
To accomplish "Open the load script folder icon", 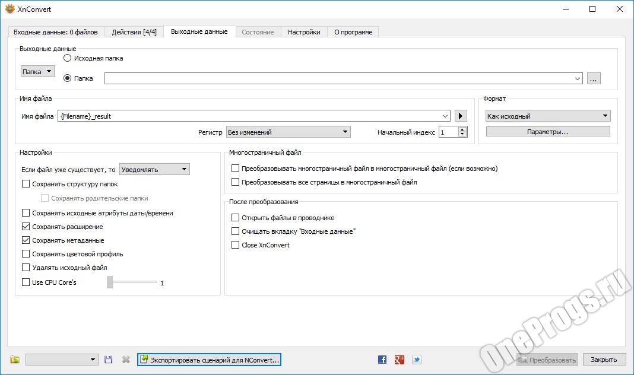I will pos(15,359).
